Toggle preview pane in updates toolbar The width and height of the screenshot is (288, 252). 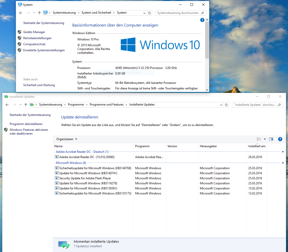point(271,139)
